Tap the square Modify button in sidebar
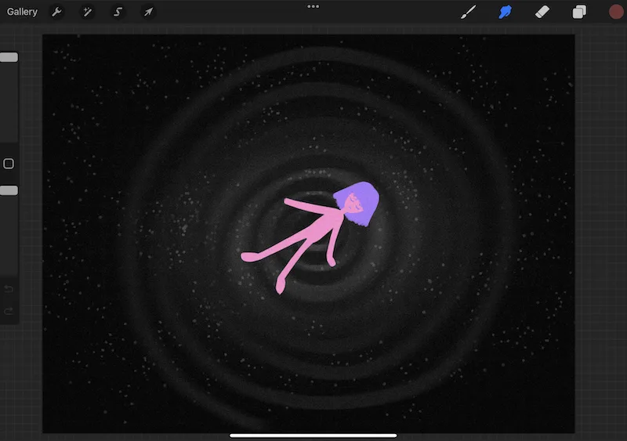 click(x=9, y=164)
